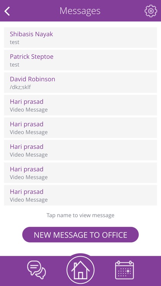Open the first Hari prasad video message
This screenshot has height=286, width=161.
click(80, 105)
